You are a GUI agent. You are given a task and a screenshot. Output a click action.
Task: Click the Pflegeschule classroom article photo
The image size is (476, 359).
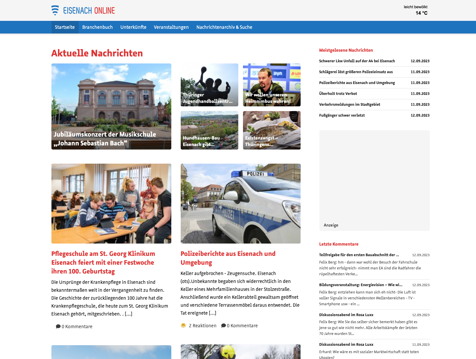click(x=111, y=204)
